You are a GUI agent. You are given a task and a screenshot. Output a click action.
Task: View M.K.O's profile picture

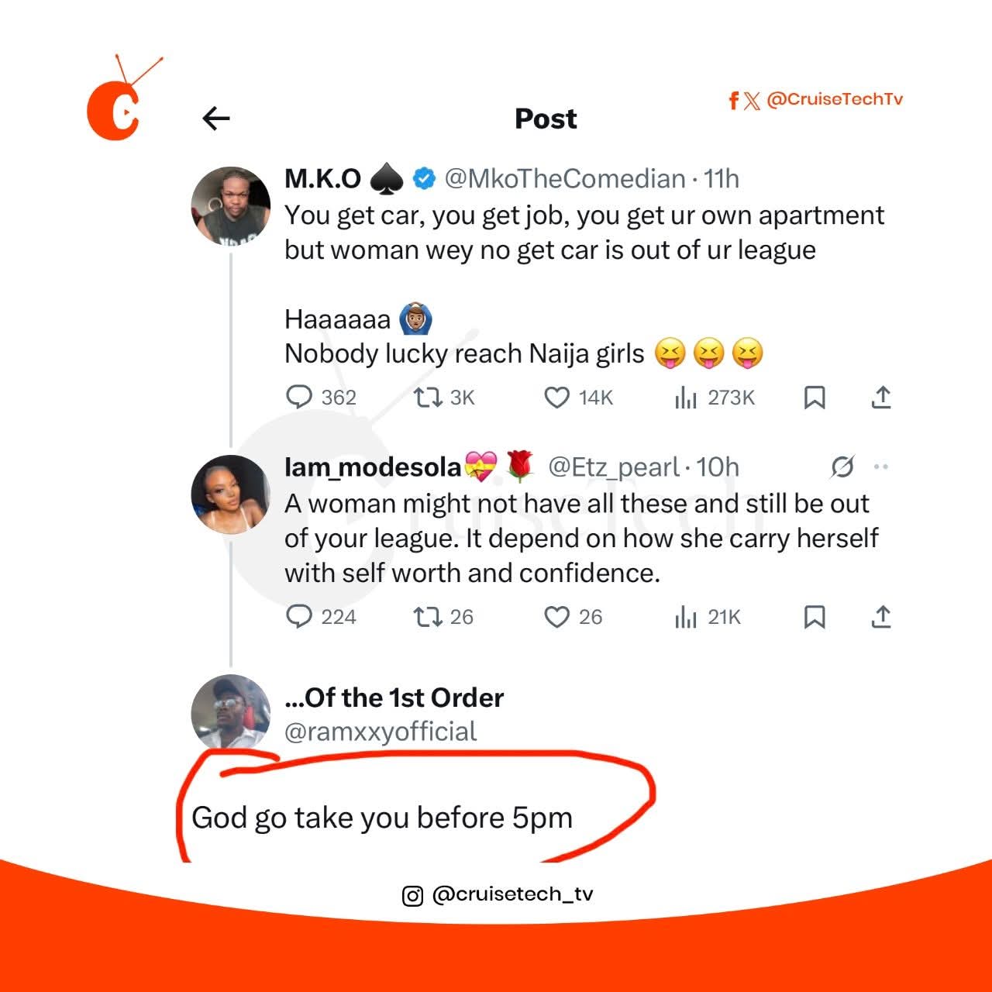coord(231,206)
